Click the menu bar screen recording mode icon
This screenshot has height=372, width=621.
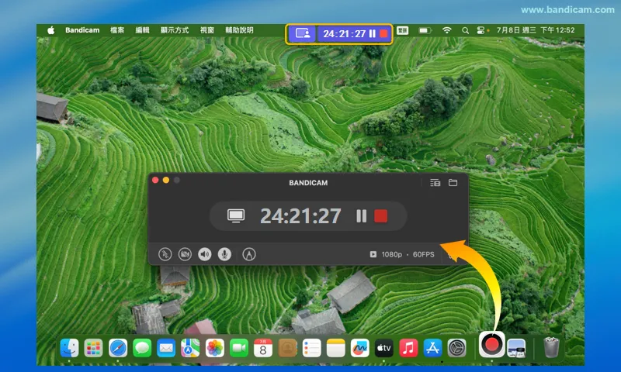pyautogui.click(x=303, y=33)
